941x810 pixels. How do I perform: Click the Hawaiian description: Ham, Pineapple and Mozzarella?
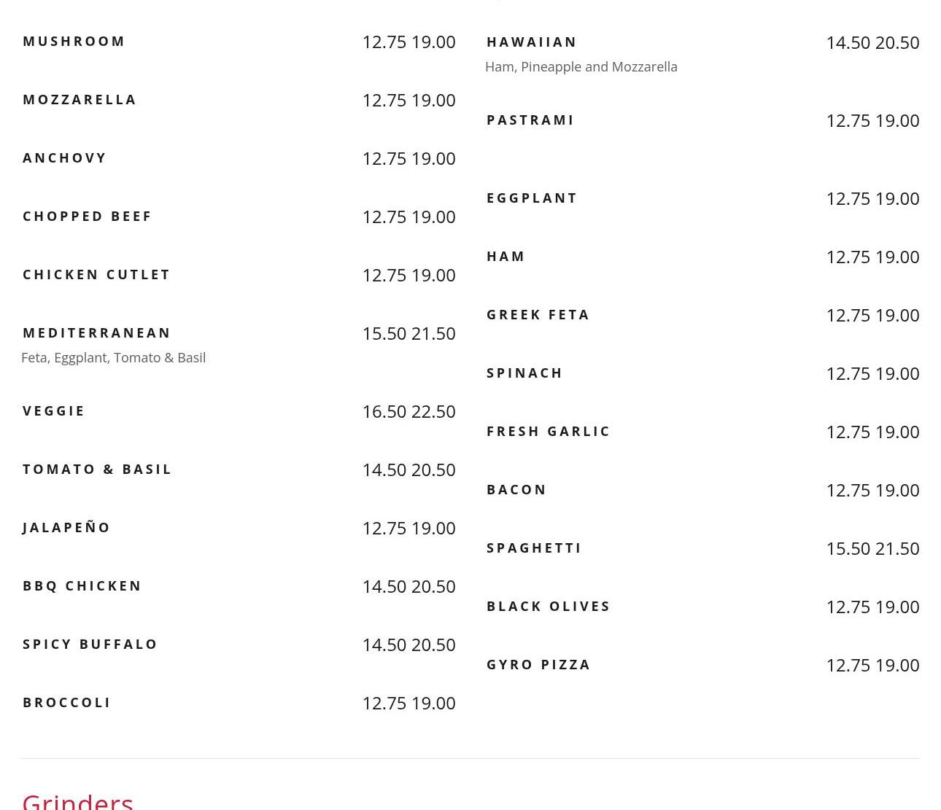(581, 67)
